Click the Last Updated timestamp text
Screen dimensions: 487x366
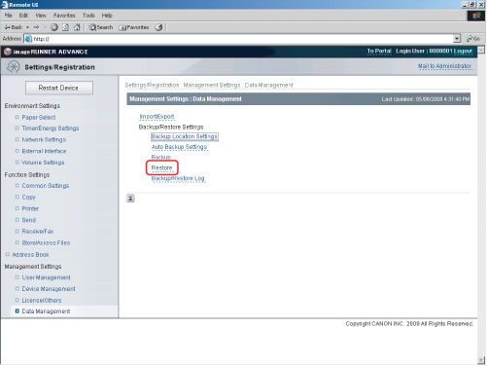(426, 99)
